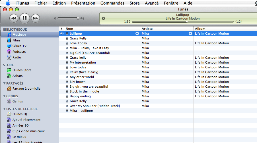Open the Fichier menu
Viewport: 257px width, 143px height.
coord(41,3)
